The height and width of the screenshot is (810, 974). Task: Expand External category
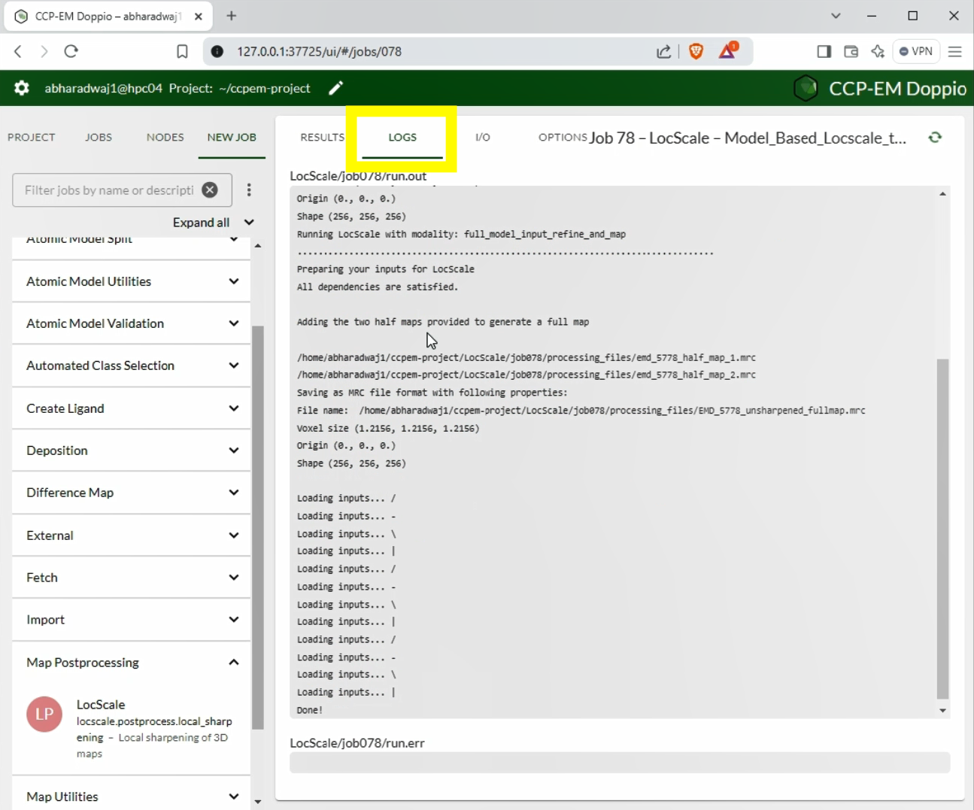(x=131, y=535)
